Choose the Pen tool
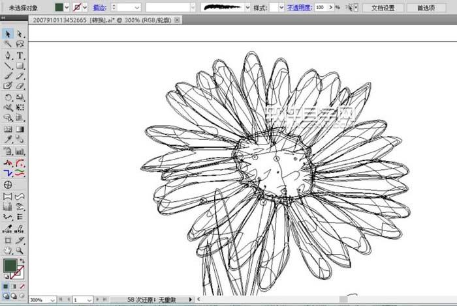The height and width of the screenshot is (306, 457). [8, 55]
